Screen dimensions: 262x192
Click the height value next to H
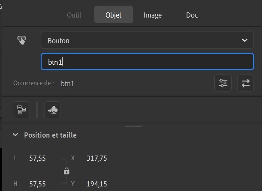38,184
